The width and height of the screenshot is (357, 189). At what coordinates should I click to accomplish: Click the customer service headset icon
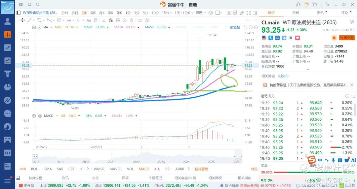(x=298, y=4)
